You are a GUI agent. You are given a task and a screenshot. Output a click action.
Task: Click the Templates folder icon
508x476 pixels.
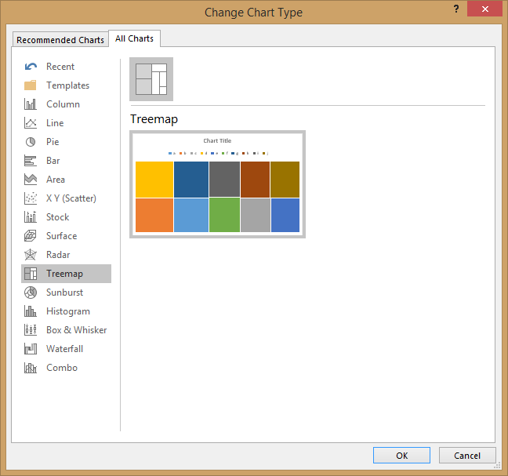pos(31,85)
